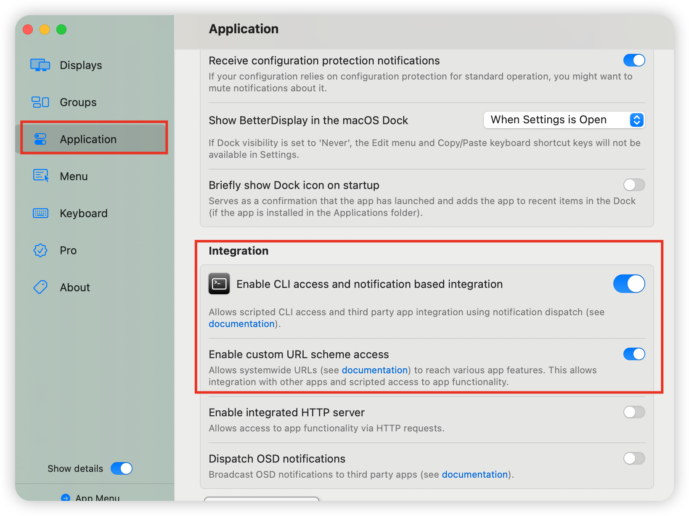Click the Menu icon in sidebar
The height and width of the screenshot is (516, 689).
[x=41, y=176]
